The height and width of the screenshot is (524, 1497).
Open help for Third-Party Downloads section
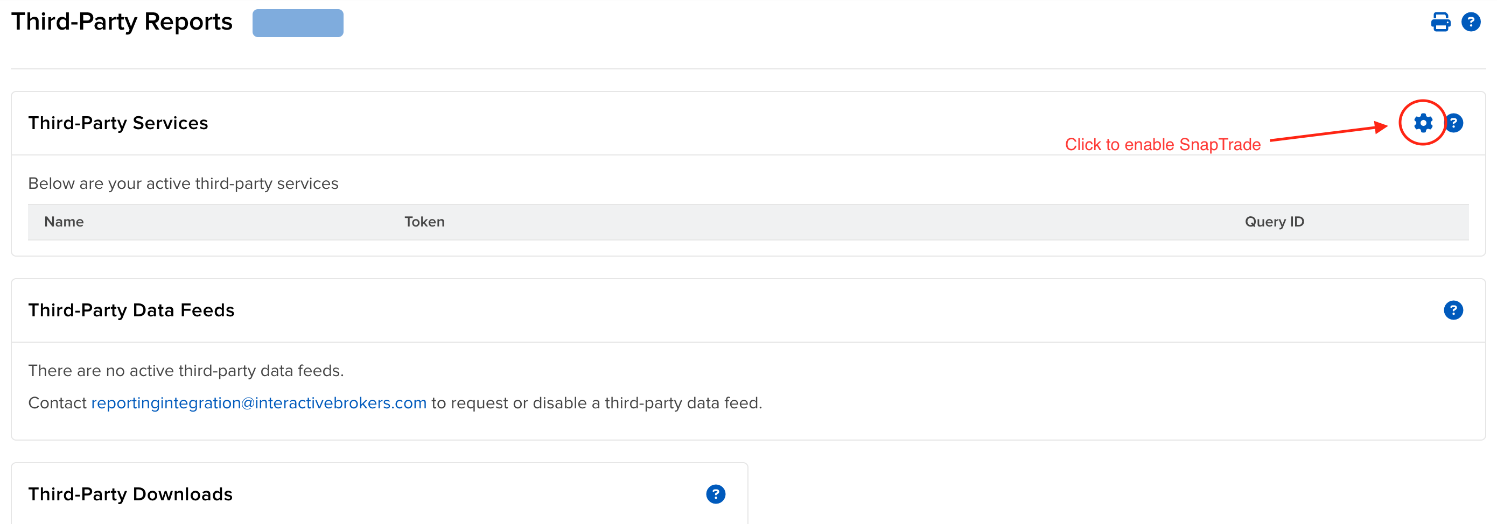(x=715, y=494)
